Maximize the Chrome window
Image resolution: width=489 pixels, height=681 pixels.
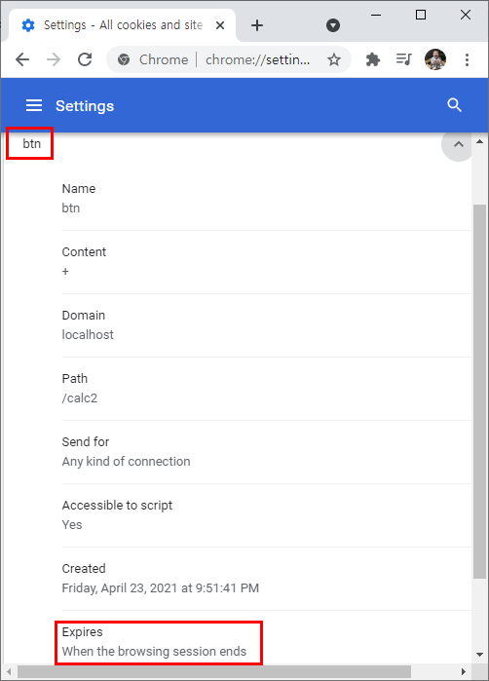click(x=421, y=16)
